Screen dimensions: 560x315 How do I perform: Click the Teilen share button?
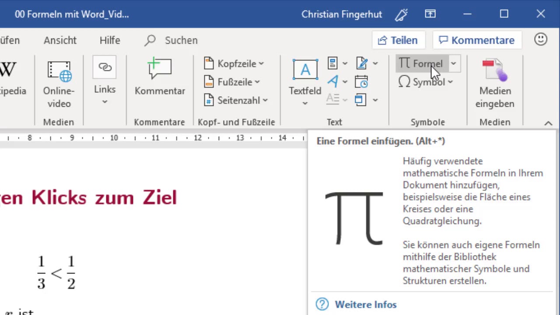398,40
